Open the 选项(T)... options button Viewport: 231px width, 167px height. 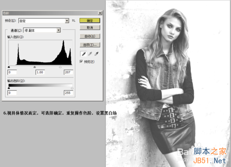click(x=90, y=45)
